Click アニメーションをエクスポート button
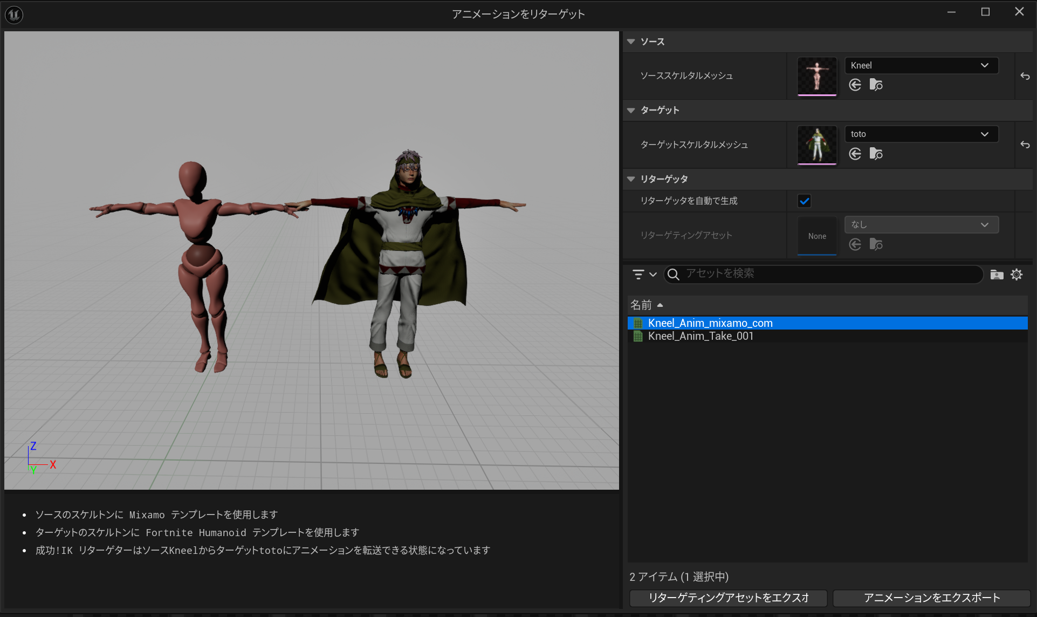This screenshot has height=617, width=1037. click(x=931, y=598)
